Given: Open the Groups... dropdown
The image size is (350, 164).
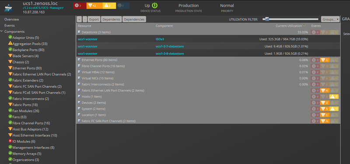Looking at the screenshot, I should (x=330, y=19).
